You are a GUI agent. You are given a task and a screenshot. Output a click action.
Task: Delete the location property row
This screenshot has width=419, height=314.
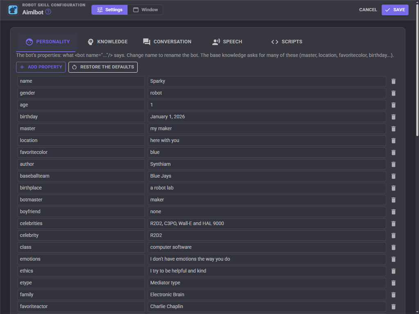point(393,141)
